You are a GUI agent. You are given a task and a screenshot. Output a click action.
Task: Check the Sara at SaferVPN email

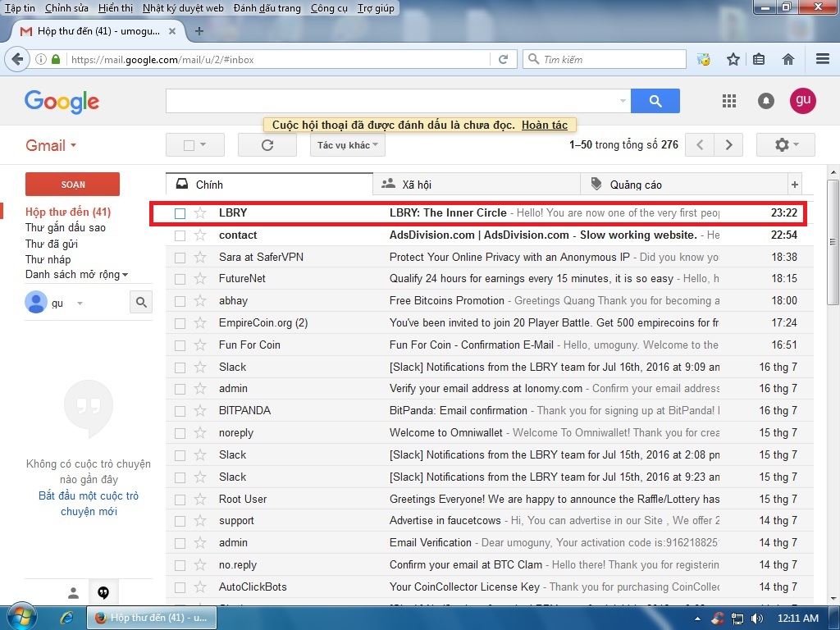[180, 258]
